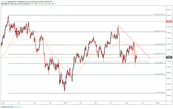
Task: Click the 78.60%(7612.0) Fibonacci label
Action: point(160,31)
